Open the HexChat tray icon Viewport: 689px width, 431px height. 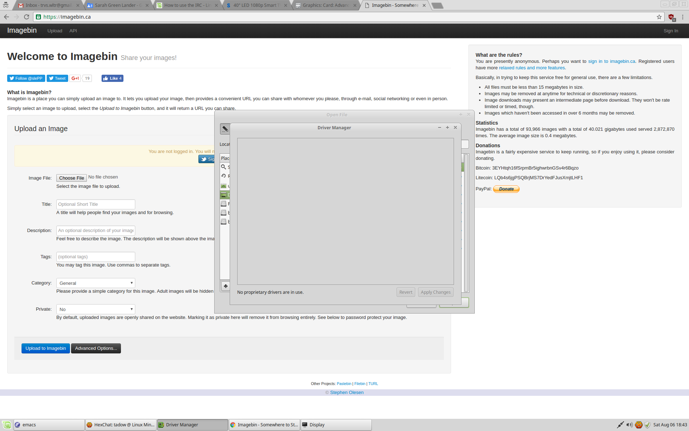pos(639,425)
